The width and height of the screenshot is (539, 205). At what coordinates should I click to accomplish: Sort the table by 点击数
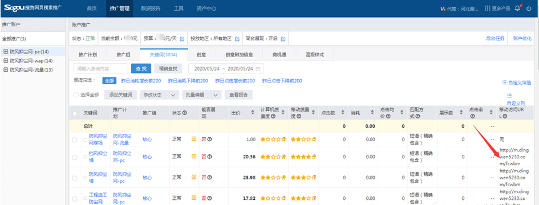[x=343, y=113]
